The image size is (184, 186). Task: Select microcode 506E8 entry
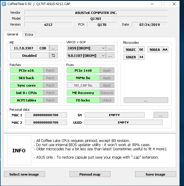131,57
